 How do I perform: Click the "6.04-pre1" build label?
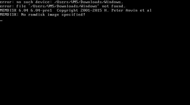(x=41, y=10)
